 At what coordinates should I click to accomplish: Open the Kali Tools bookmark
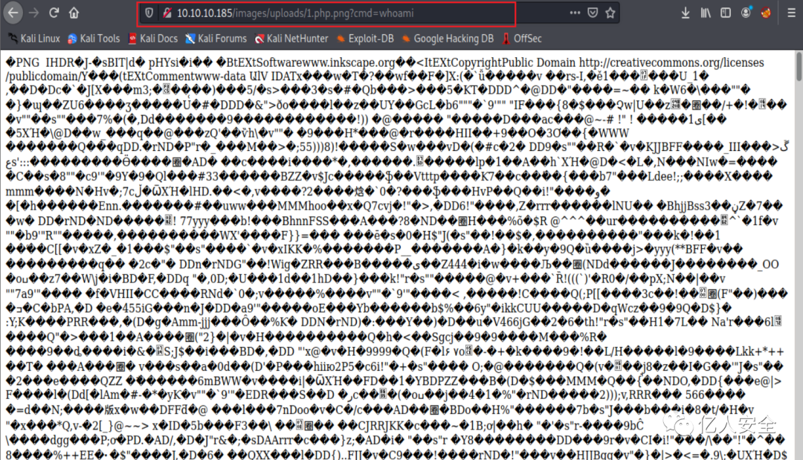94,39
